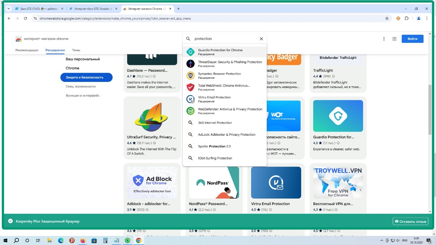
Task: Open the TrafficLight extension title
Action: [323, 70]
